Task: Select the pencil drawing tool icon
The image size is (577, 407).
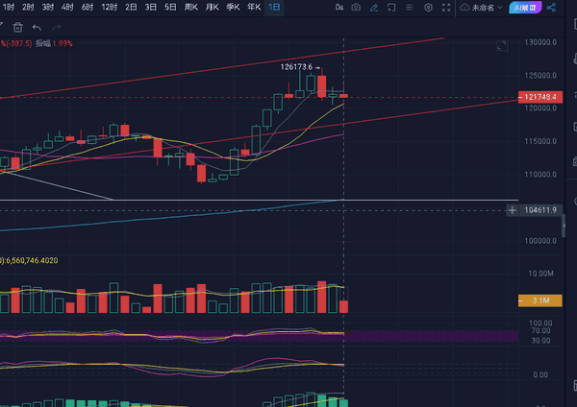Action: [x=373, y=7]
